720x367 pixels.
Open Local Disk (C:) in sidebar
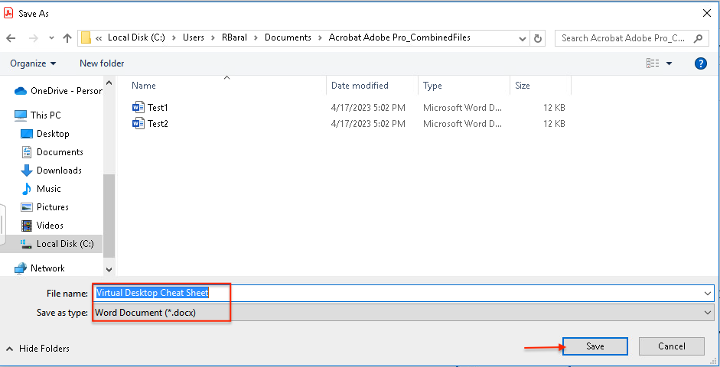(x=64, y=244)
